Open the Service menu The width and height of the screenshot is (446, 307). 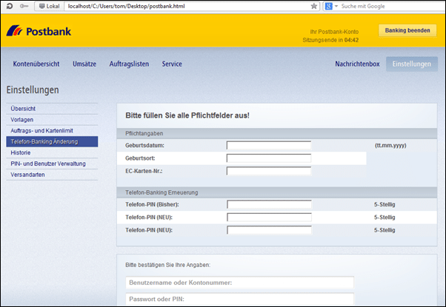[x=172, y=64]
